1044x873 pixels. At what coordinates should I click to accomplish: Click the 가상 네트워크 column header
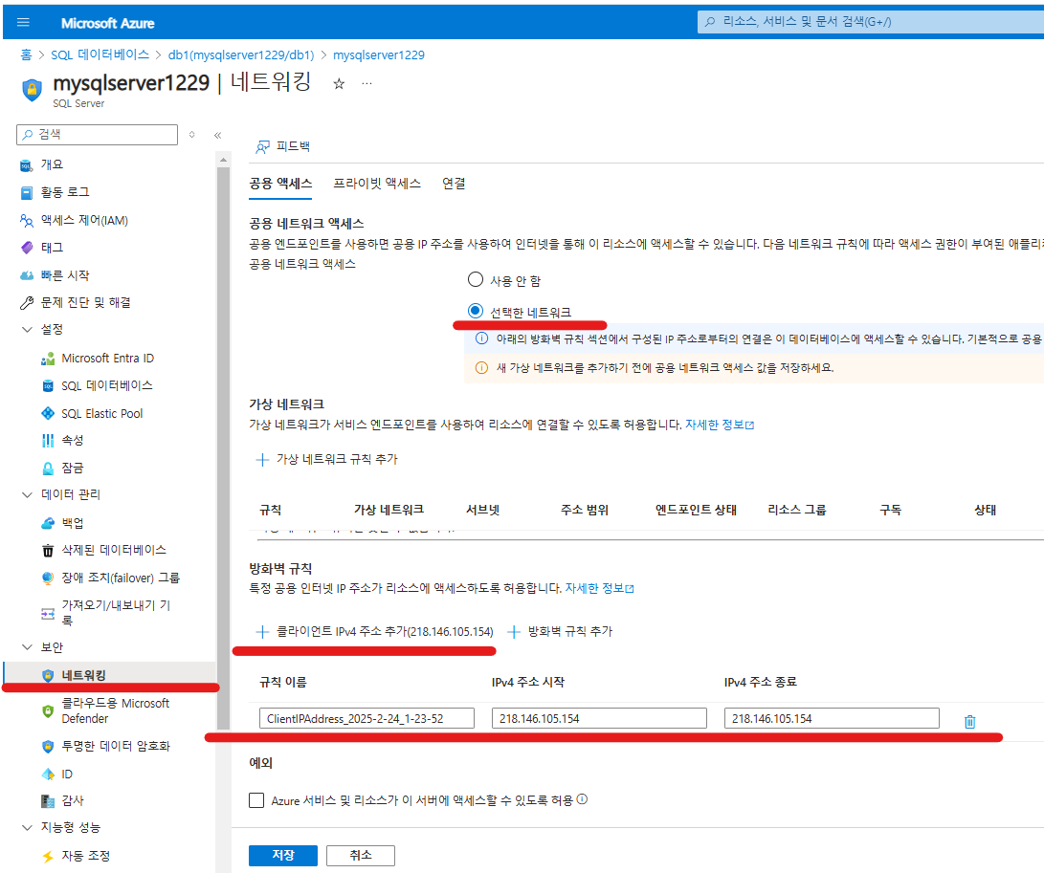click(389, 511)
